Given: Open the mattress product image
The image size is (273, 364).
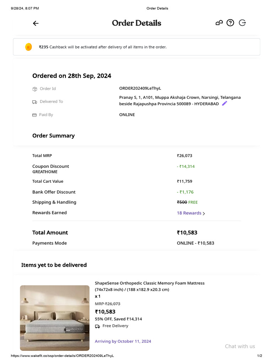Looking at the screenshot, I should pyautogui.click(x=55, y=318).
